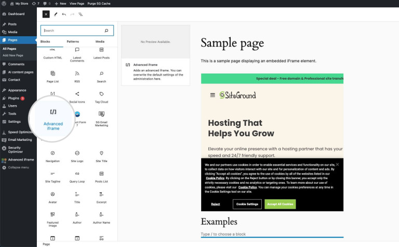Insert the Latest Posts block
Viewport: 399px width, 247px height.
[x=101, y=54]
